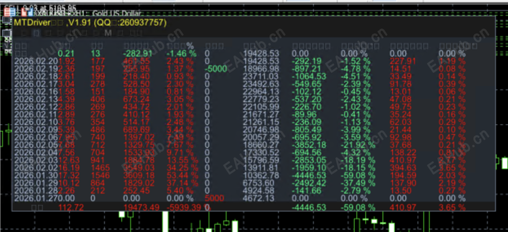Select the 2026.02.09 date row

pyautogui.click(x=36, y=131)
